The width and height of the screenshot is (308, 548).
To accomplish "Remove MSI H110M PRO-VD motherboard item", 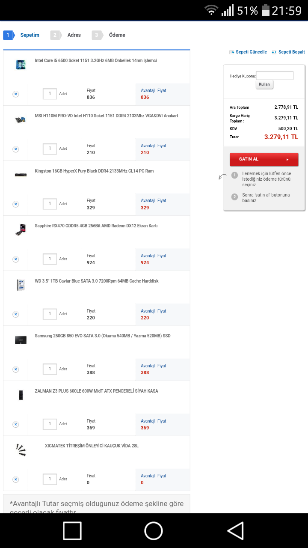I will (x=15, y=149).
